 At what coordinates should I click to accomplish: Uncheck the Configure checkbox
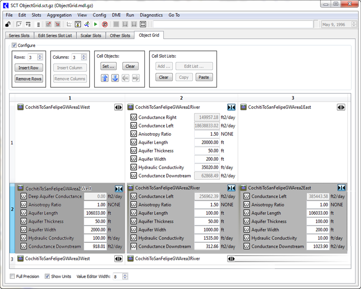coord(14,45)
